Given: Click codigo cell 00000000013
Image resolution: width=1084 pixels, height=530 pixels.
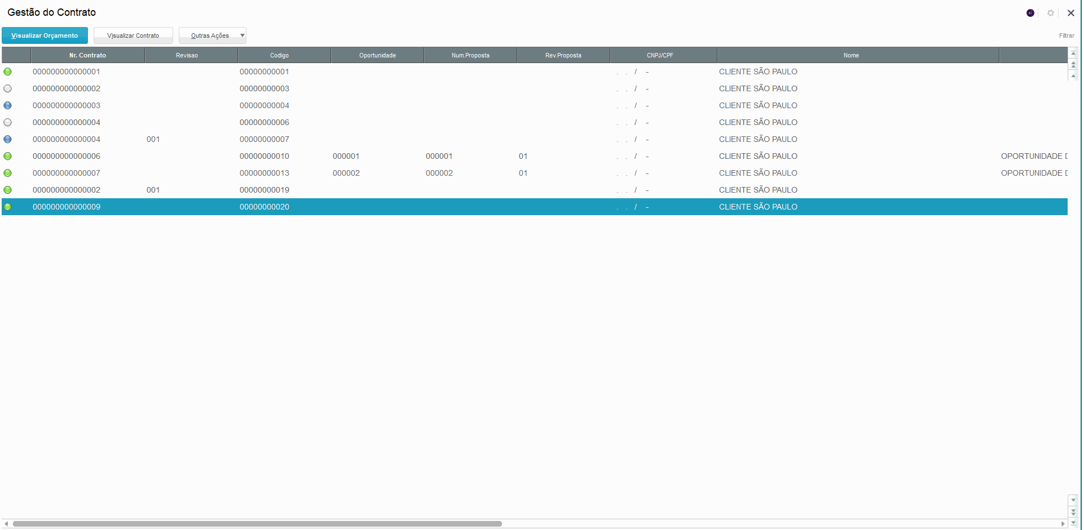Looking at the screenshot, I should coord(265,173).
